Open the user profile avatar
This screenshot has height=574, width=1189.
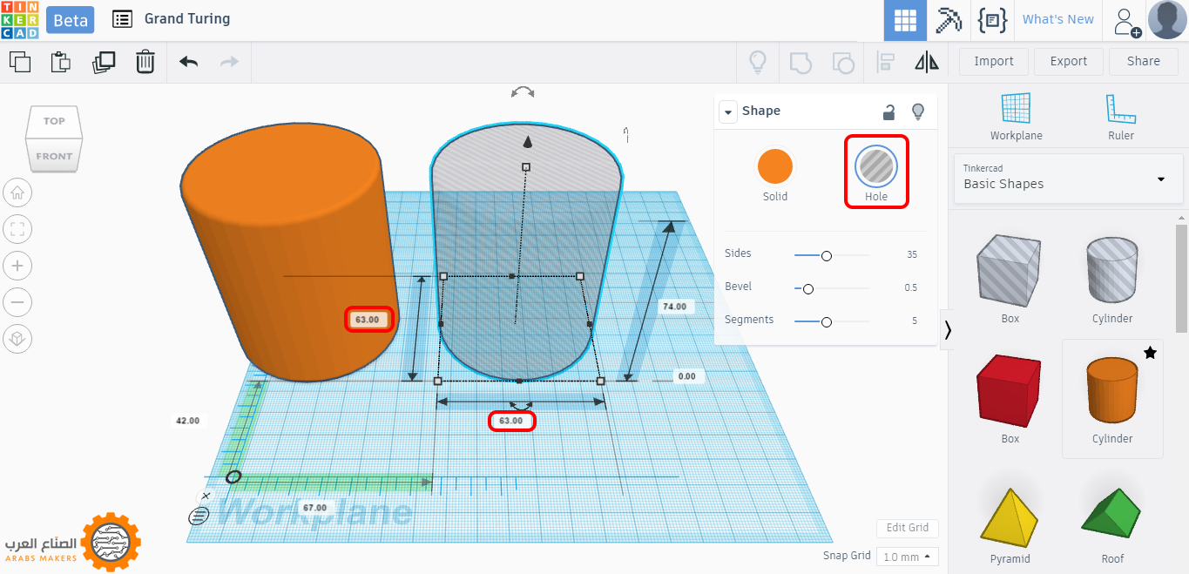point(1167,20)
